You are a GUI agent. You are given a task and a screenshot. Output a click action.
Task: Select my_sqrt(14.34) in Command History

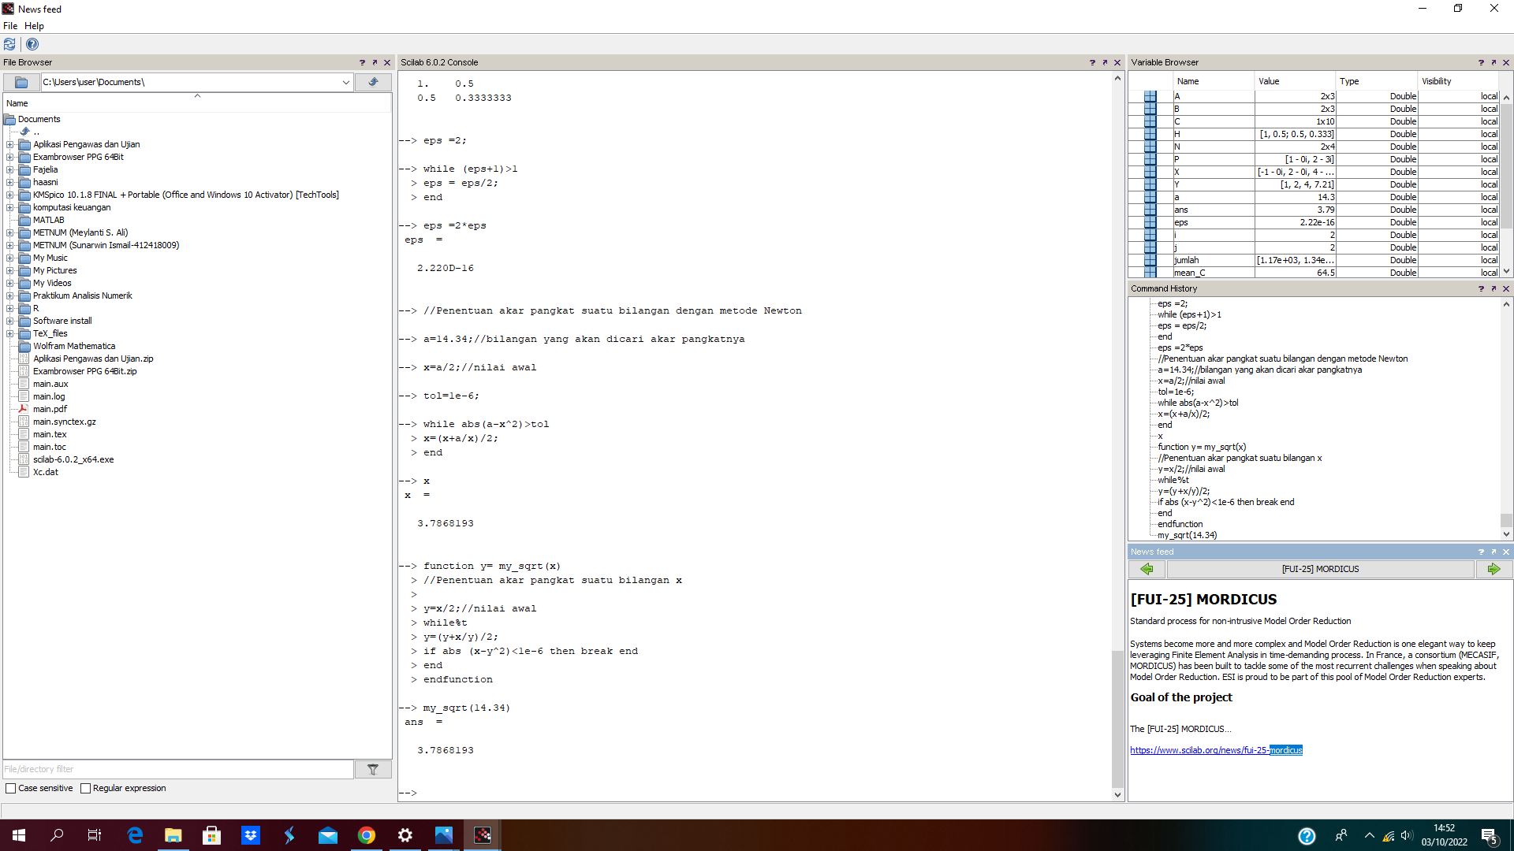pos(1187,535)
